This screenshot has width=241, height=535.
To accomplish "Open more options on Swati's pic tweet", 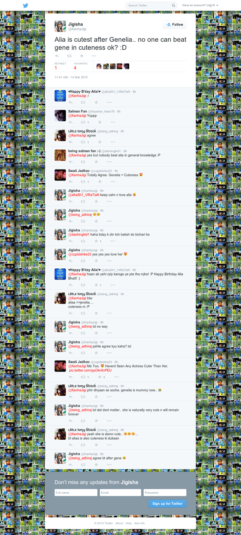I will click(x=117, y=377).
